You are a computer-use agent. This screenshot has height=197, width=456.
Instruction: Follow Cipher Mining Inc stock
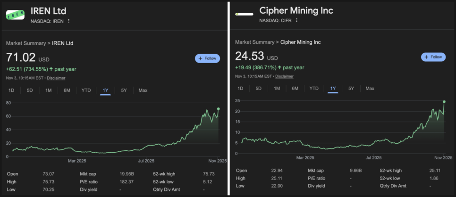click(x=433, y=57)
